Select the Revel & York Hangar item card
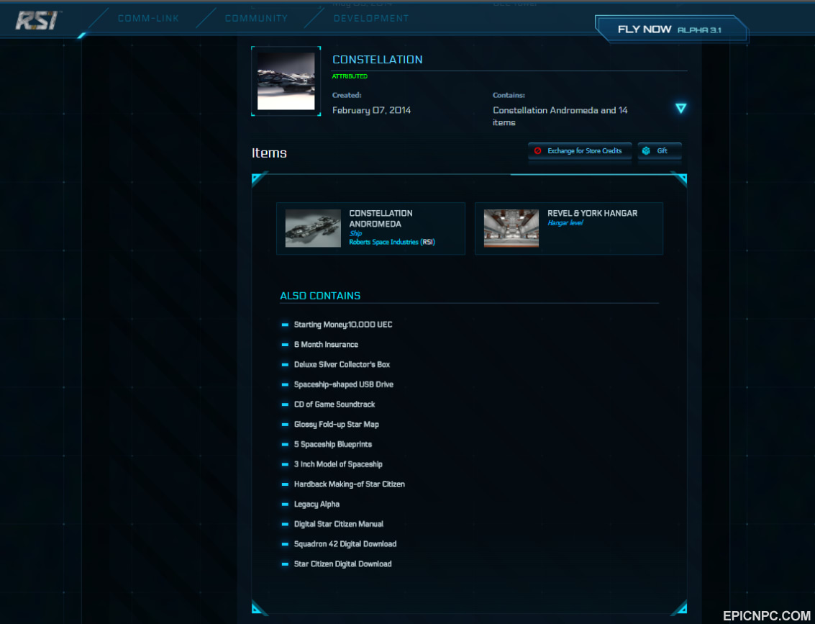 coord(568,228)
